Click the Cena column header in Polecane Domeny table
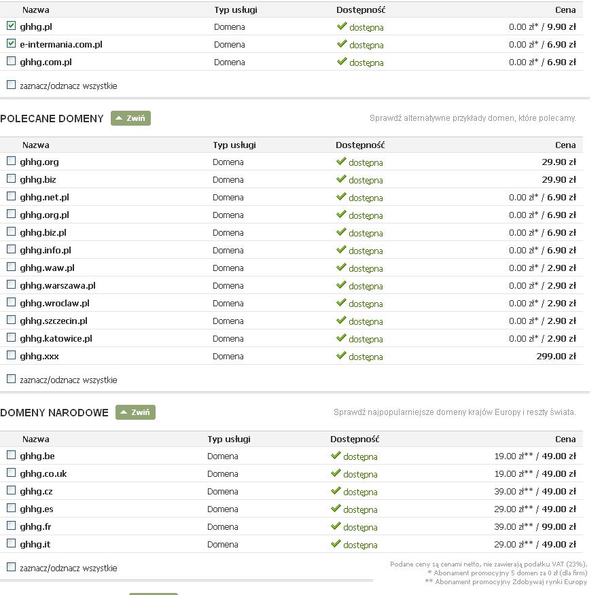The width and height of the screenshot is (602, 595). [565, 145]
